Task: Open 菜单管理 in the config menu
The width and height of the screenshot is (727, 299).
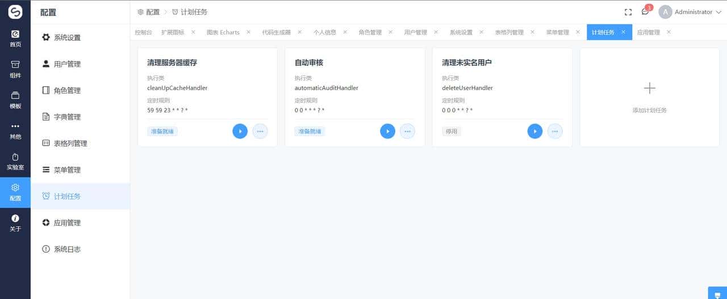Action: [80, 170]
